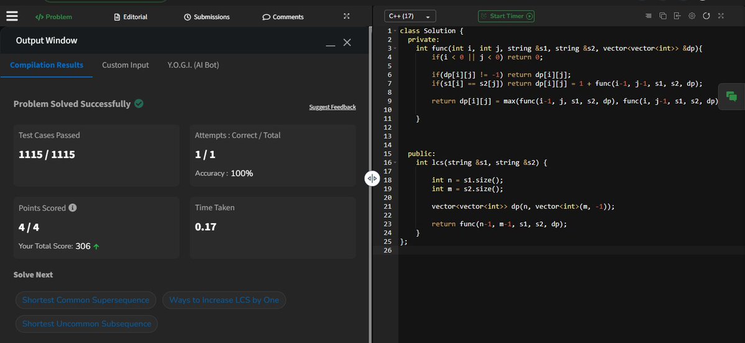Click line number 26 in the gutter
This screenshot has height=343, width=745.
click(388, 250)
